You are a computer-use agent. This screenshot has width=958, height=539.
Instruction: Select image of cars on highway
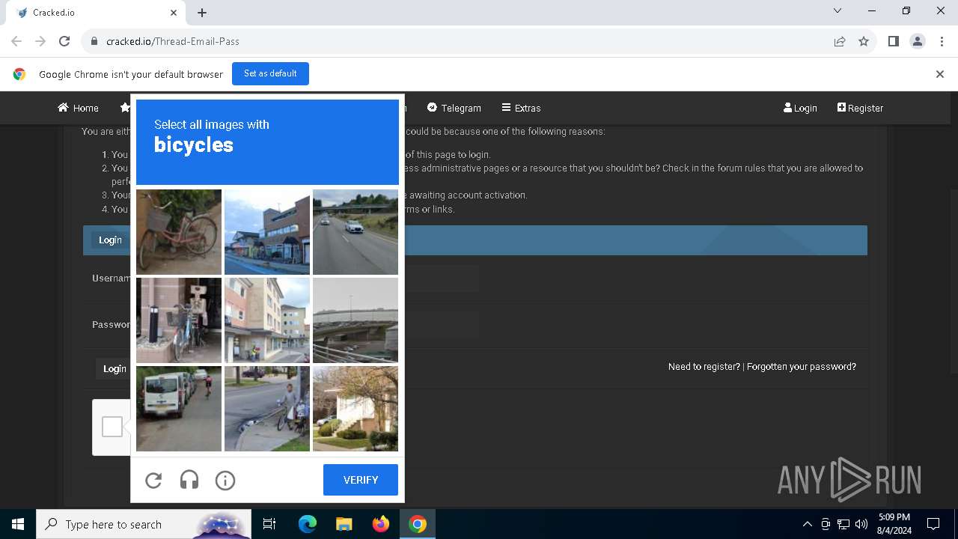356,232
